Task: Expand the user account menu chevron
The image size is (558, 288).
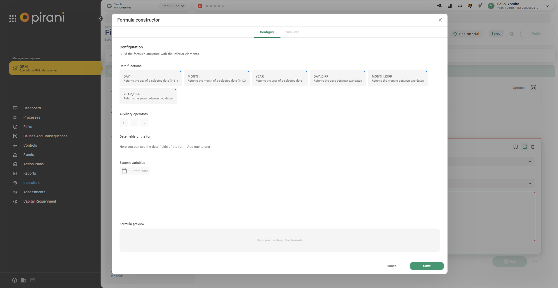Action: tap(548, 6)
